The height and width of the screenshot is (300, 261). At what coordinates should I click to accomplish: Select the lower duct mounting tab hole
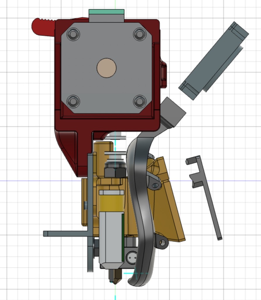point(162,243)
